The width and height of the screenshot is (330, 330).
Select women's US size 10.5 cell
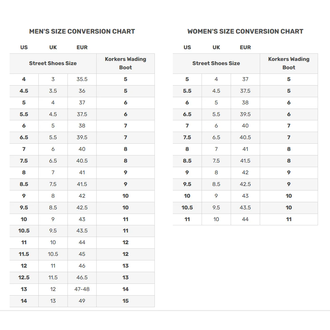coord(187,208)
